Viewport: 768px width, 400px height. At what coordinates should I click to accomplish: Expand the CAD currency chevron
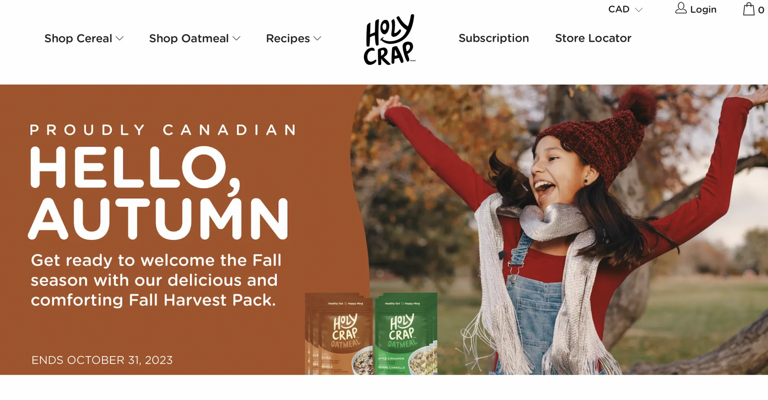click(638, 10)
